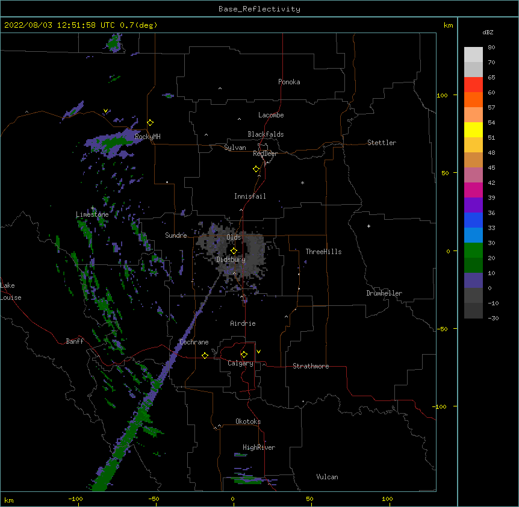Click the Cochrane label
This screenshot has width=519, height=507.
[x=194, y=342]
